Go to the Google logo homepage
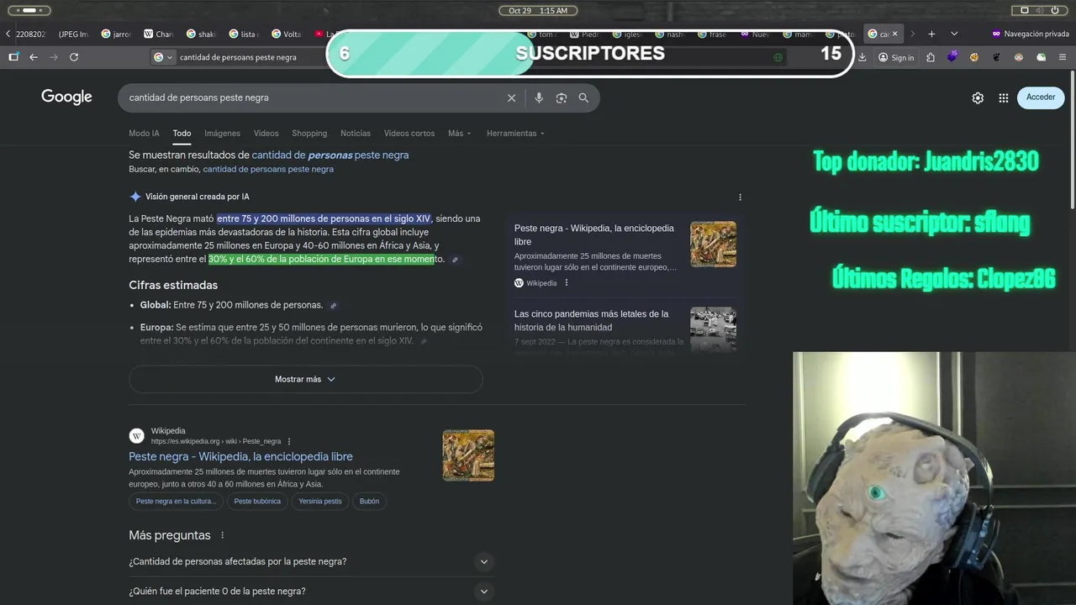Image resolution: width=1076 pixels, height=605 pixels. point(66,97)
